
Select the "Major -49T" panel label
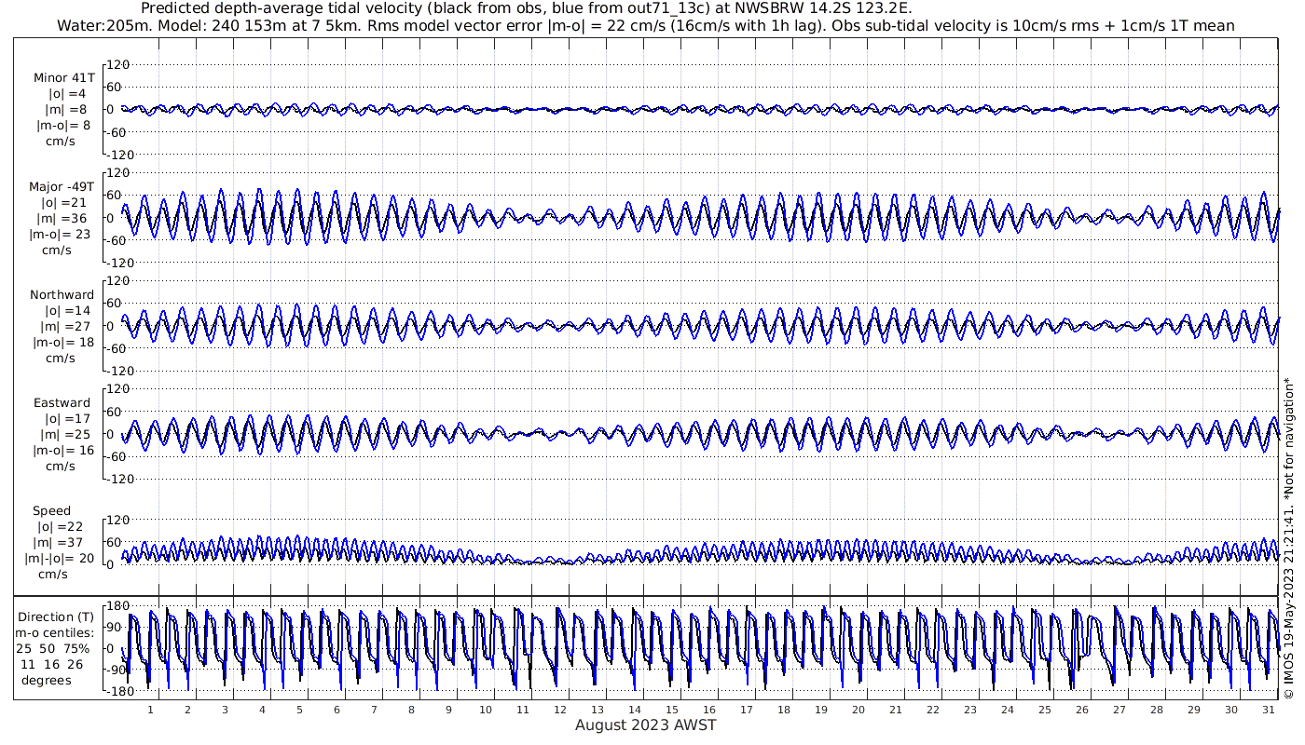(62, 186)
